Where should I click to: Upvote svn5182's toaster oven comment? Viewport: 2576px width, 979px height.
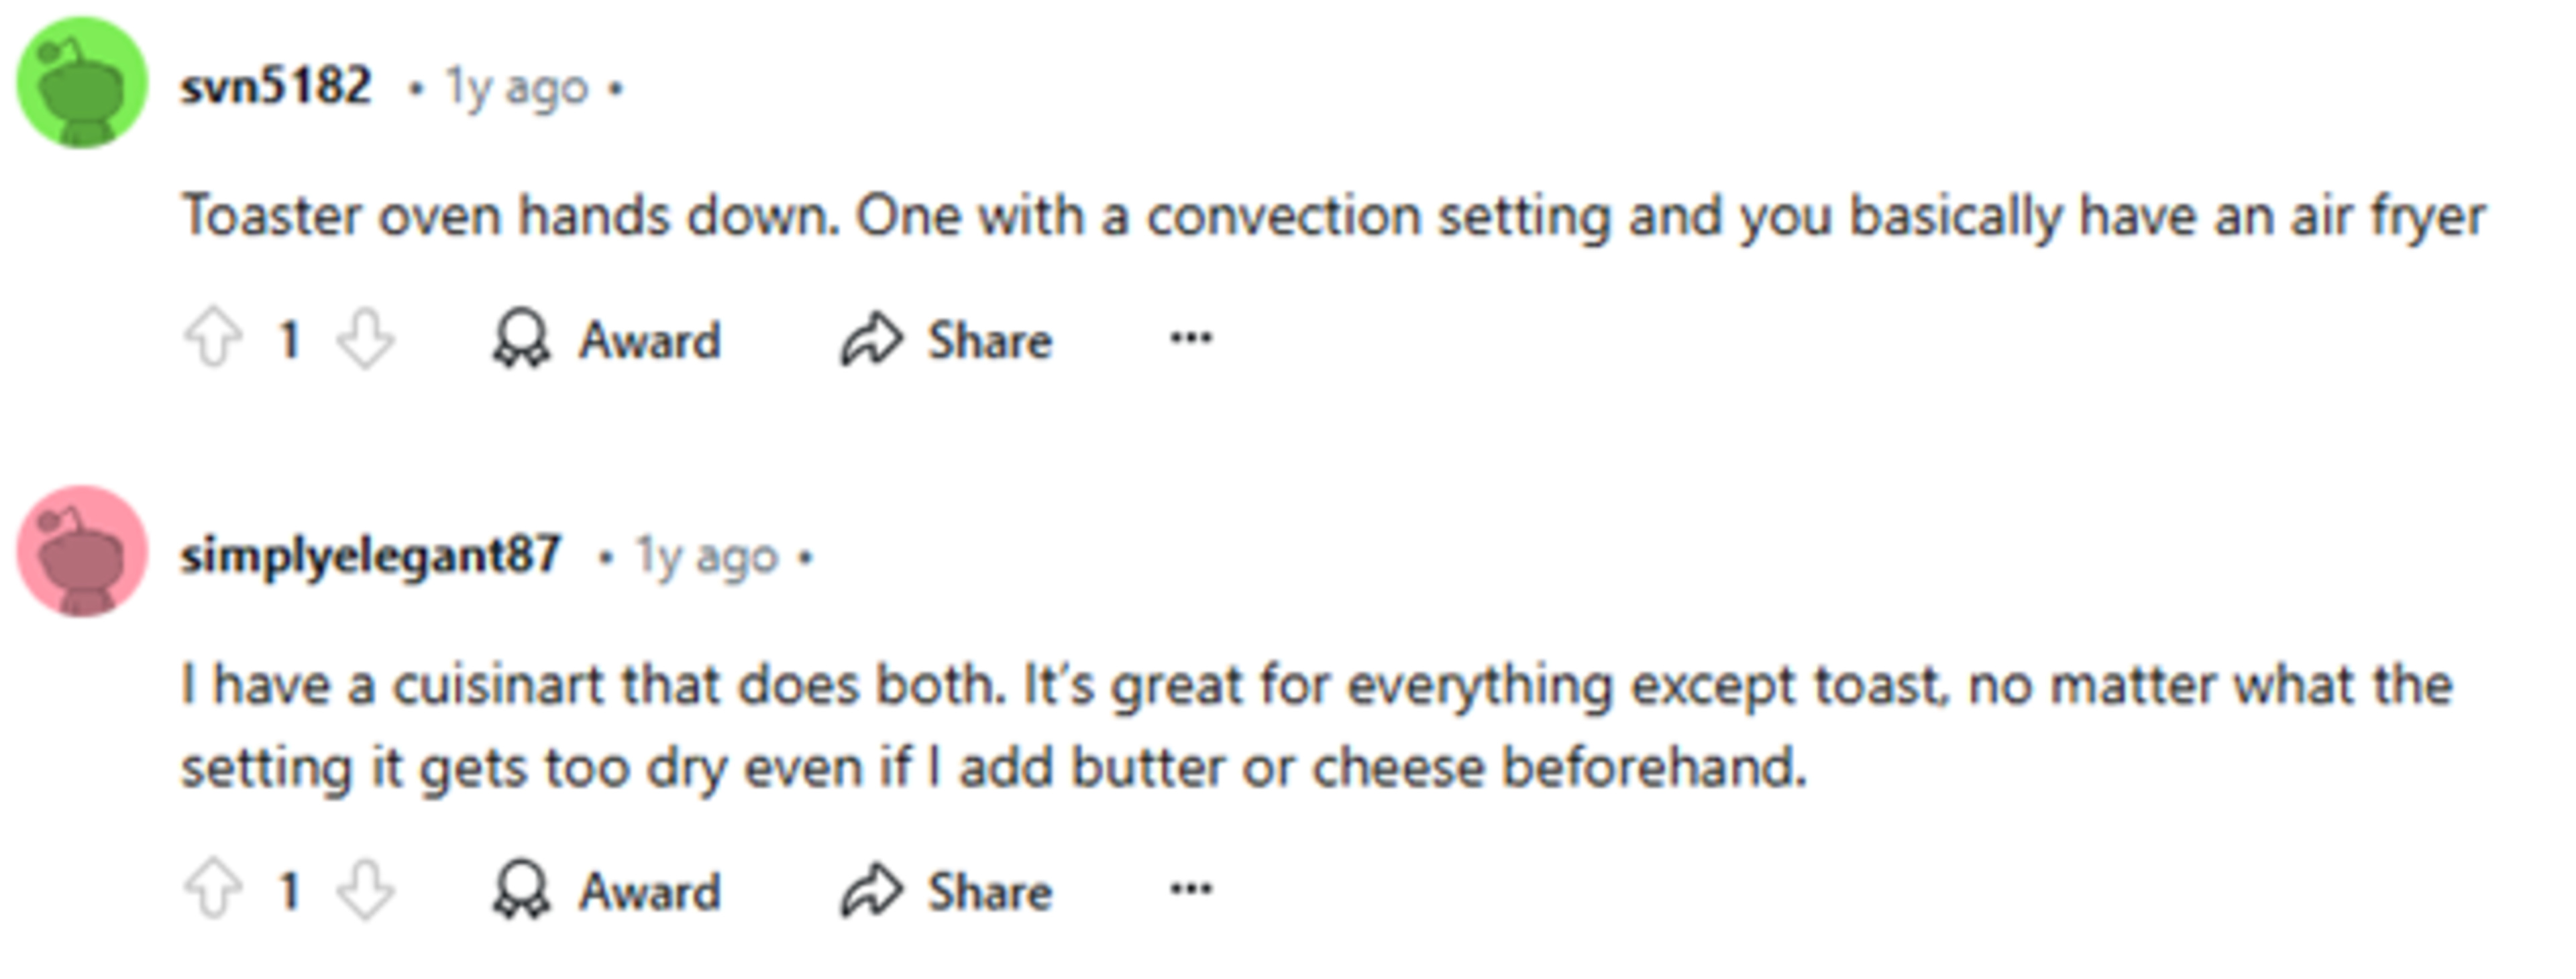point(213,340)
